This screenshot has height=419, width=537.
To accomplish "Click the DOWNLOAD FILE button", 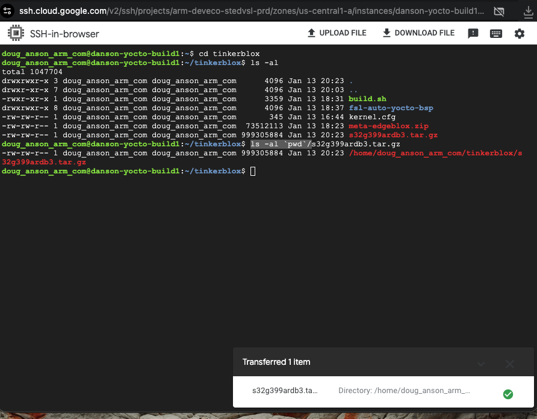I will point(418,33).
